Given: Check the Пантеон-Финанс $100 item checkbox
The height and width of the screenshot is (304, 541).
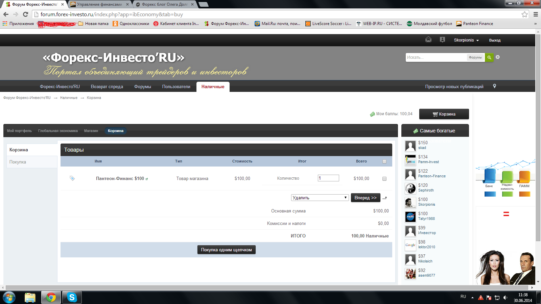Looking at the screenshot, I should click(384, 179).
